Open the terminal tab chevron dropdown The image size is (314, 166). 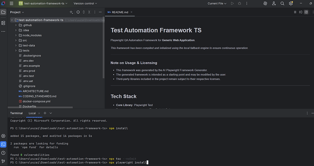51,113
